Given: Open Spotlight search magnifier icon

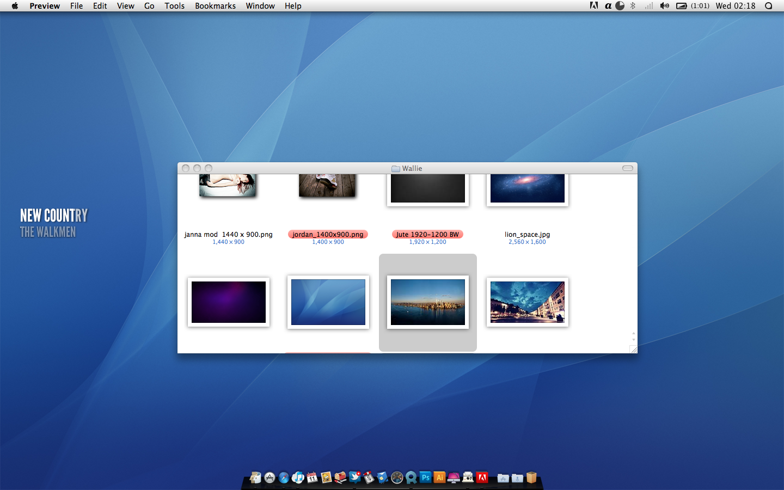Looking at the screenshot, I should [769, 5].
